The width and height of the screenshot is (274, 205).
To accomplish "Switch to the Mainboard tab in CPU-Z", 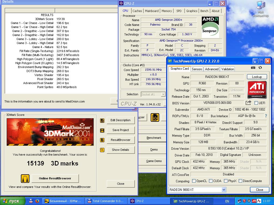I will pos(152,11).
